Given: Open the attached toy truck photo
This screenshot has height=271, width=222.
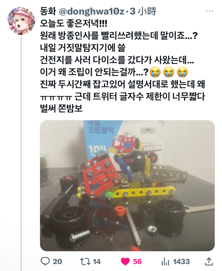Looking at the screenshot, I should tap(127, 186).
